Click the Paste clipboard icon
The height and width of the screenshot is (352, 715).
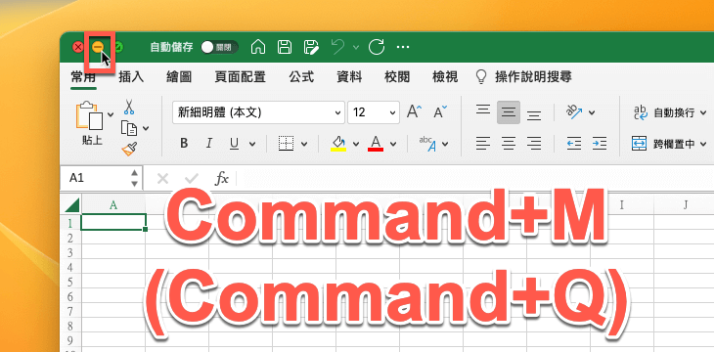[x=90, y=115]
